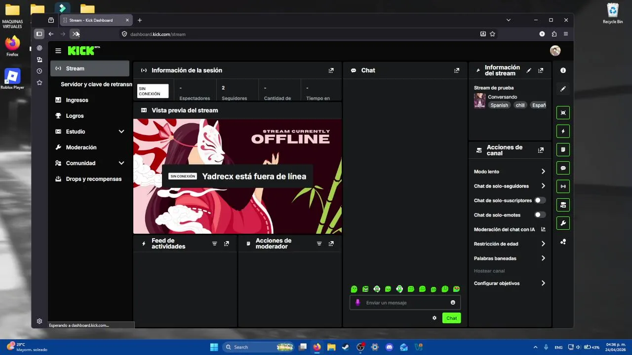
Task: Pop out the Feed de actividades panel
Action: pyautogui.click(x=226, y=244)
